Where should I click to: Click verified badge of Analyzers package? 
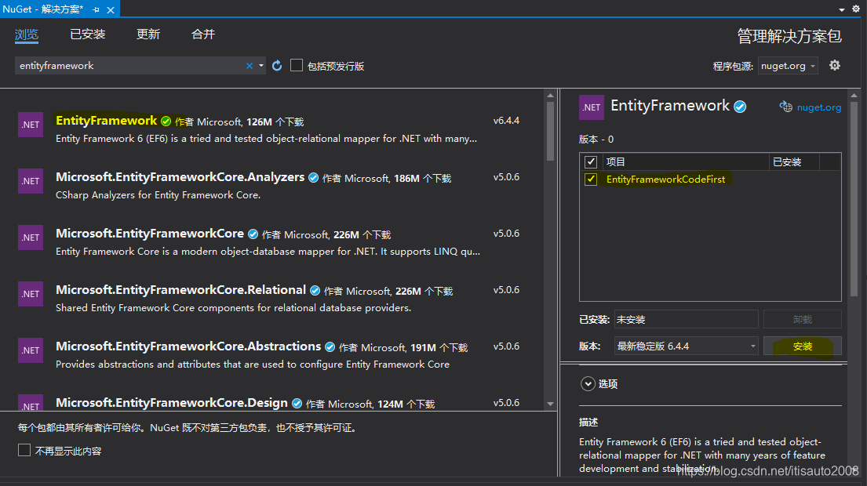pos(314,178)
